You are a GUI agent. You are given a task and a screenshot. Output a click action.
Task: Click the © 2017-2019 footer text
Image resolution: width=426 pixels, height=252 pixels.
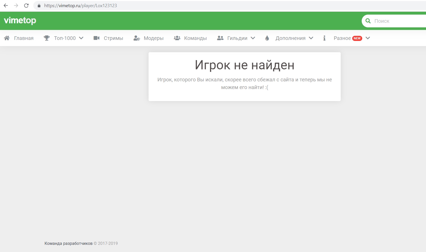[106, 244]
